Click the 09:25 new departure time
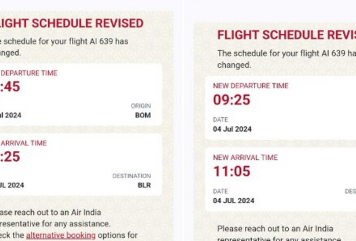This screenshot has width=356, height=241. point(232,99)
